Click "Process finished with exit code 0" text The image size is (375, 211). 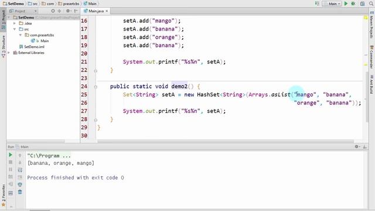tap(76, 178)
